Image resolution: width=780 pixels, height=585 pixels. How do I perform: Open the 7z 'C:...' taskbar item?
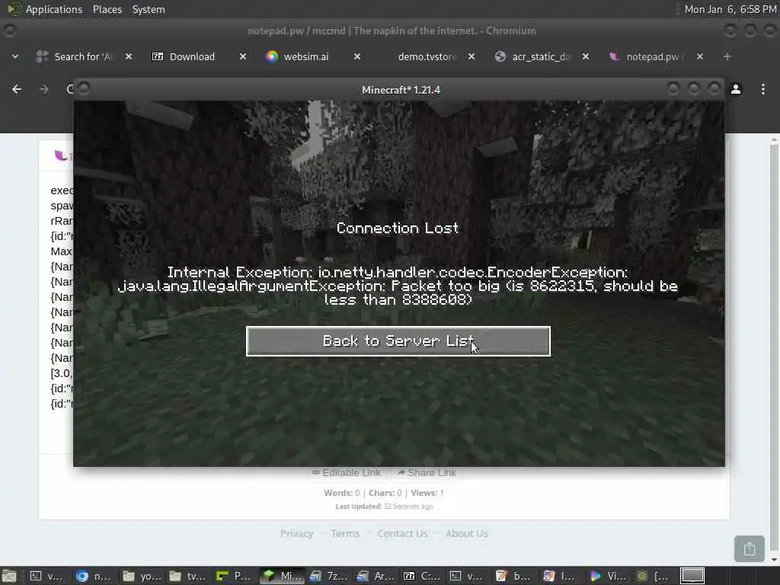pyautogui.click(x=422, y=576)
